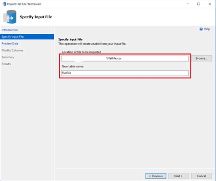
Task: Click the title bar application icon
Action: pyautogui.click(x=5, y=4)
